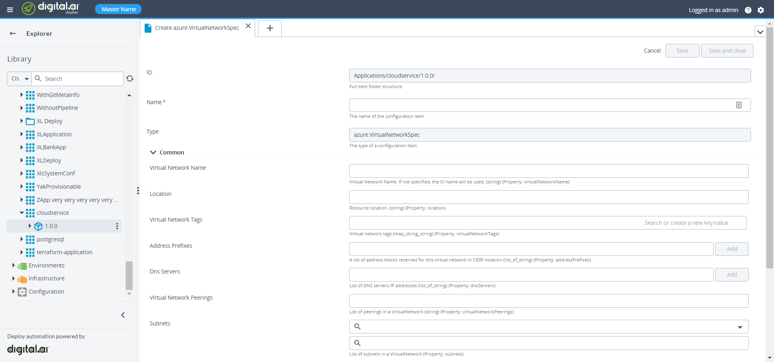774x362 pixels.
Task: Click the Save and close button
Action: tap(727, 50)
